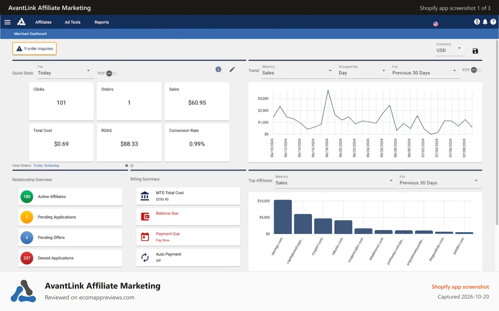Edit Quick Stats with the pencil icon
The height and width of the screenshot is (311, 499).
[232, 69]
